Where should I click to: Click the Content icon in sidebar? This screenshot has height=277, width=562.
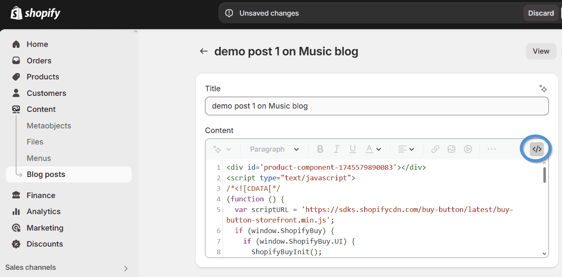pyautogui.click(x=16, y=109)
